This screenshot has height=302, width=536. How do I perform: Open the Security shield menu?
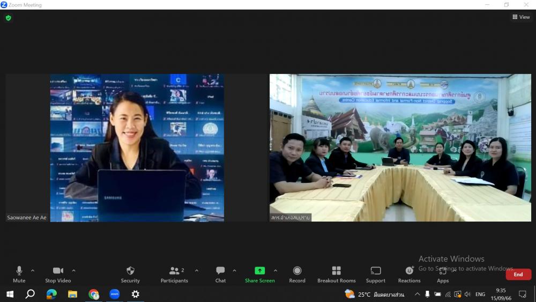coord(130,275)
